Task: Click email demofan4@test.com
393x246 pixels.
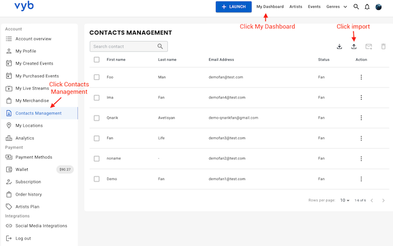Action: tap(227, 97)
